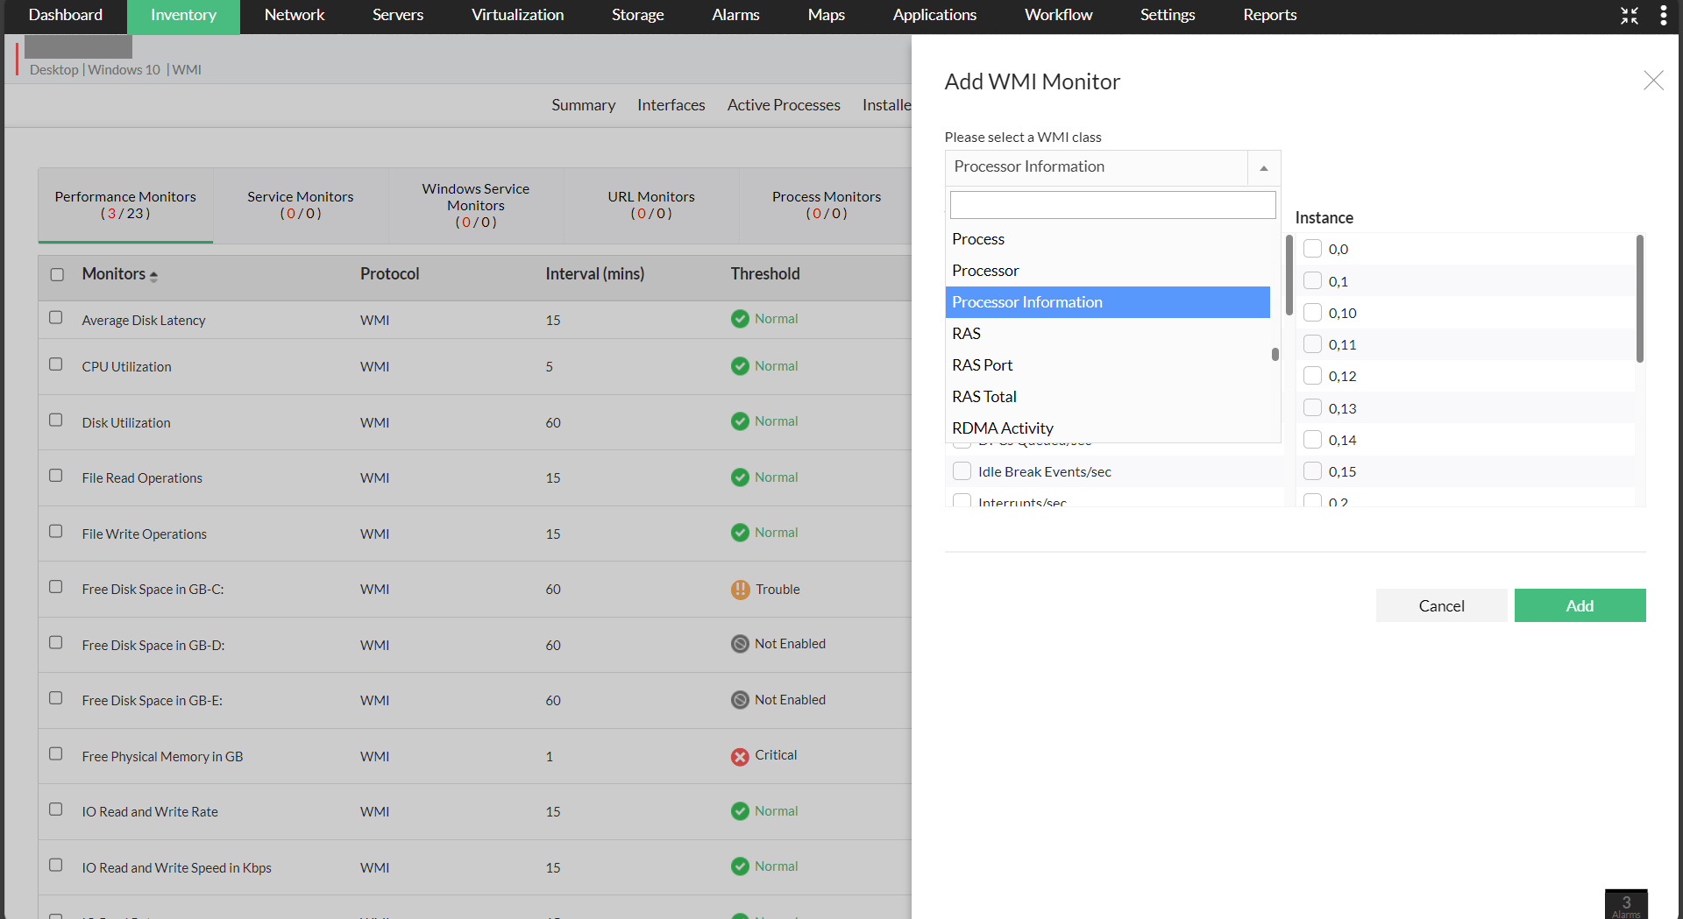Select RAS Port from the class list
The image size is (1683, 919).
point(982,365)
